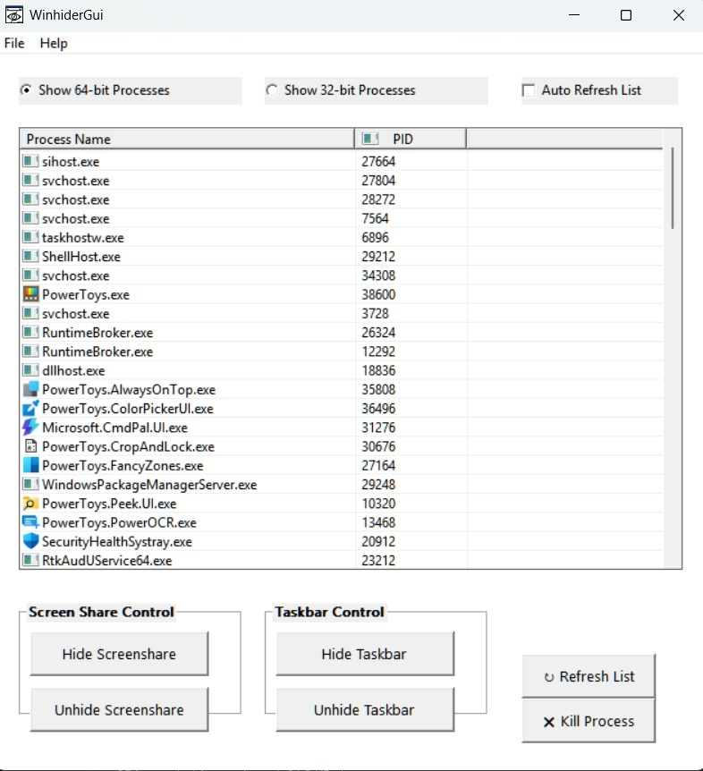The width and height of the screenshot is (703, 771).
Task: Enable the Auto Refresh List checkbox
Action: point(529,90)
